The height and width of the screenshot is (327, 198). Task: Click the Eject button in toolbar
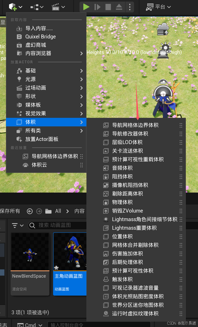point(119,7)
